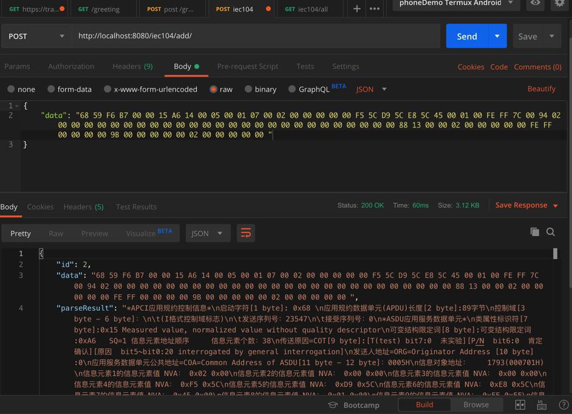Open response Cookies tab
The image size is (572, 414).
(x=40, y=207)
